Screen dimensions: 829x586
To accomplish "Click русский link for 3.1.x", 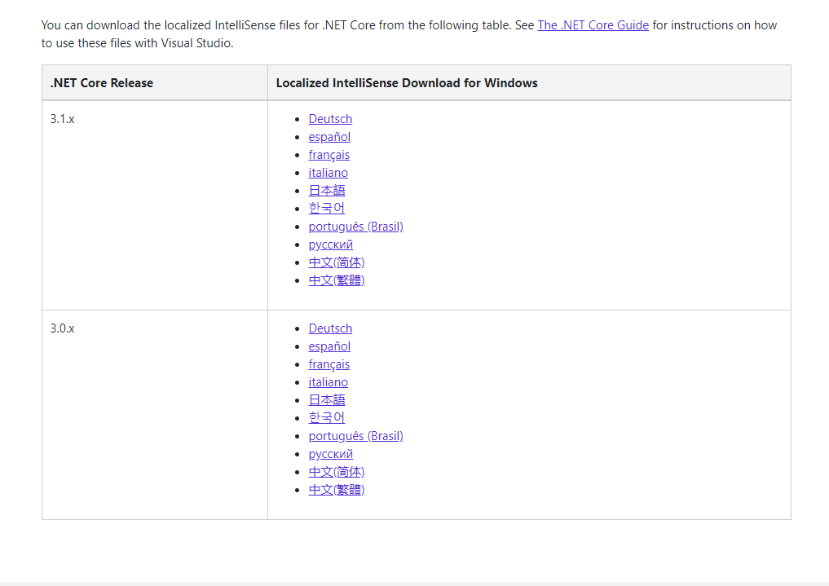I will [330, 245].
